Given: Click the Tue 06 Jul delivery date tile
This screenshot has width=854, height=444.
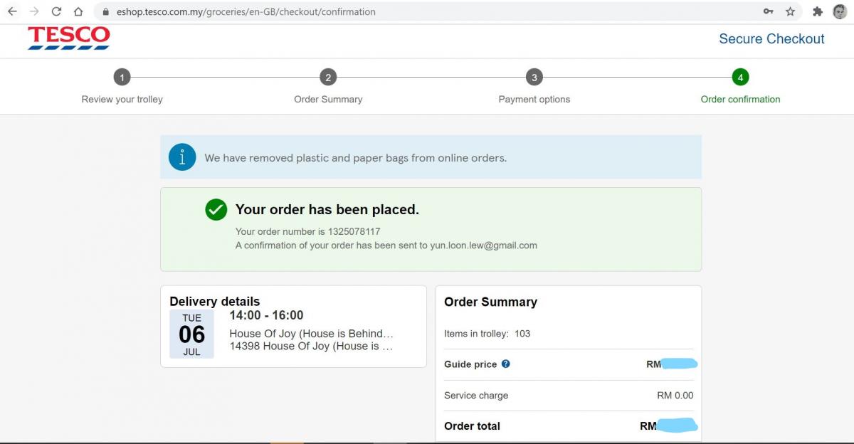Looking at the screenshot, I should click(x=191, y=334).
